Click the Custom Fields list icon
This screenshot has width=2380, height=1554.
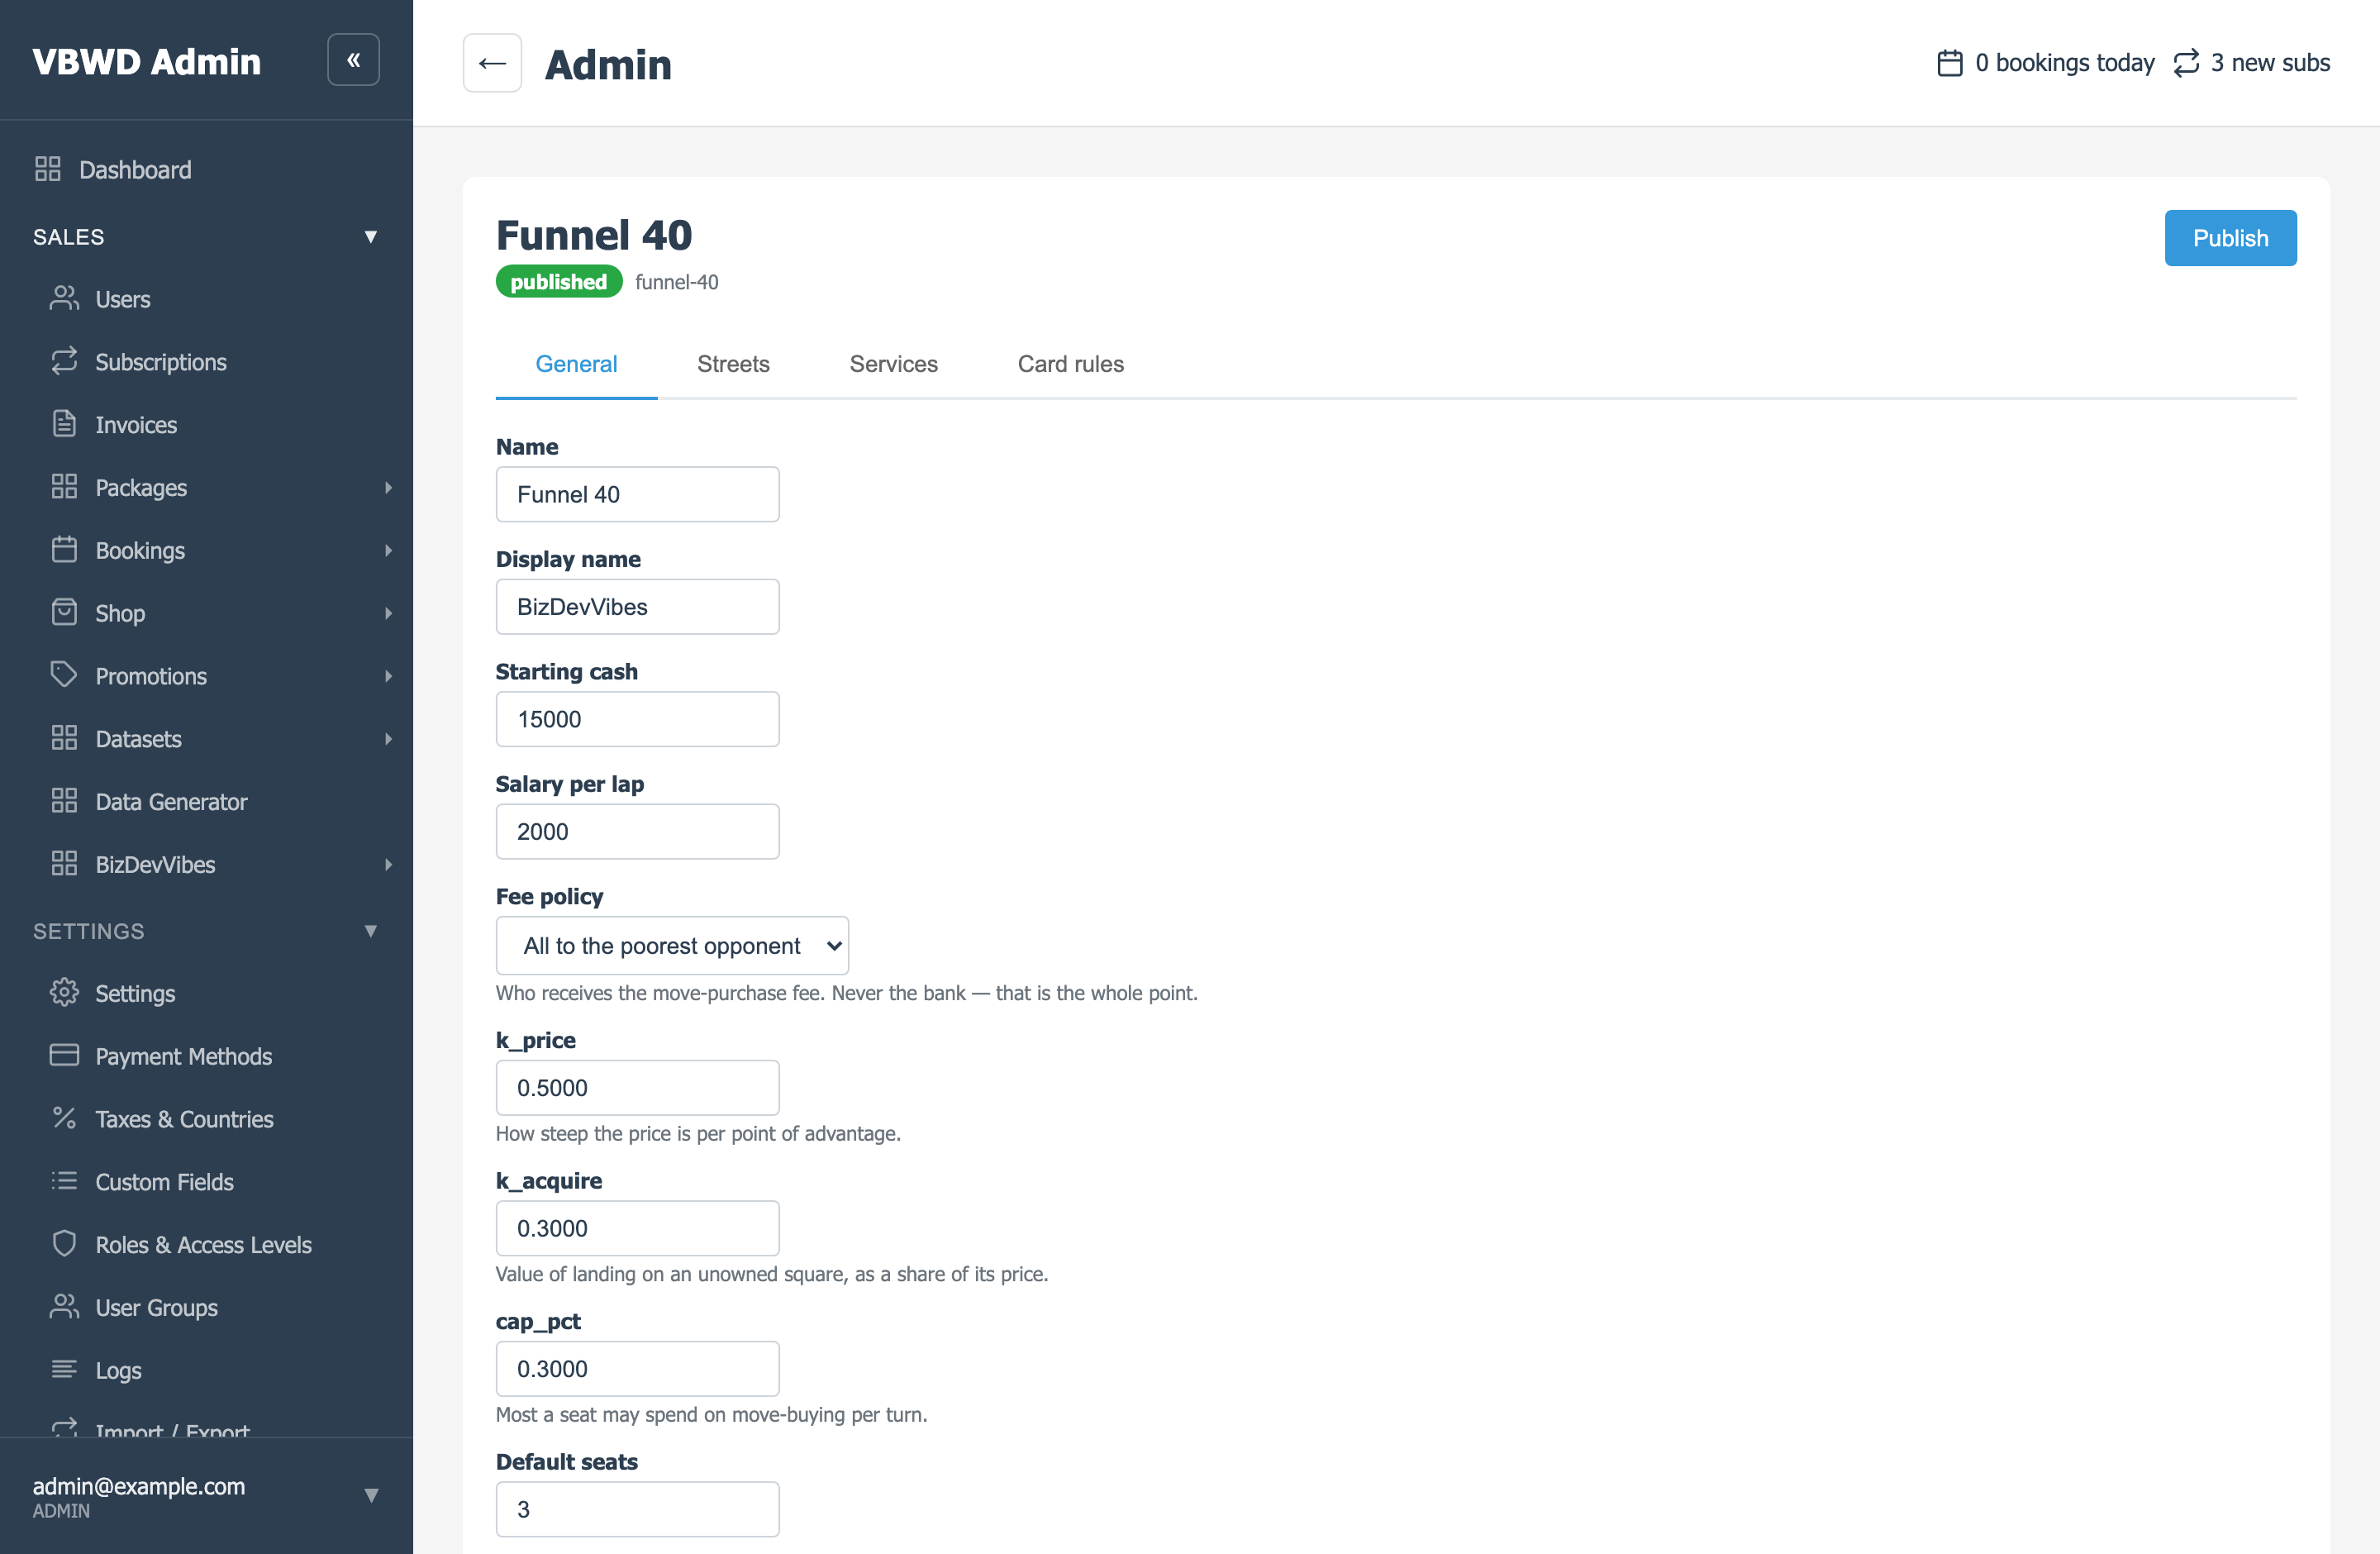click(x=64, y=1181)
